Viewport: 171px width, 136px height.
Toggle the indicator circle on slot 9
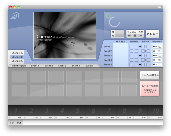[134, 118]
